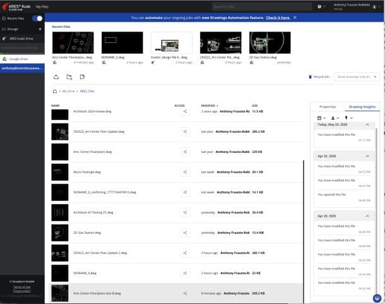Open the Terms of Use link
Image resolution: width=385 pixels, height=304 pixels.
pyautogui.click(x=22, y=287)
